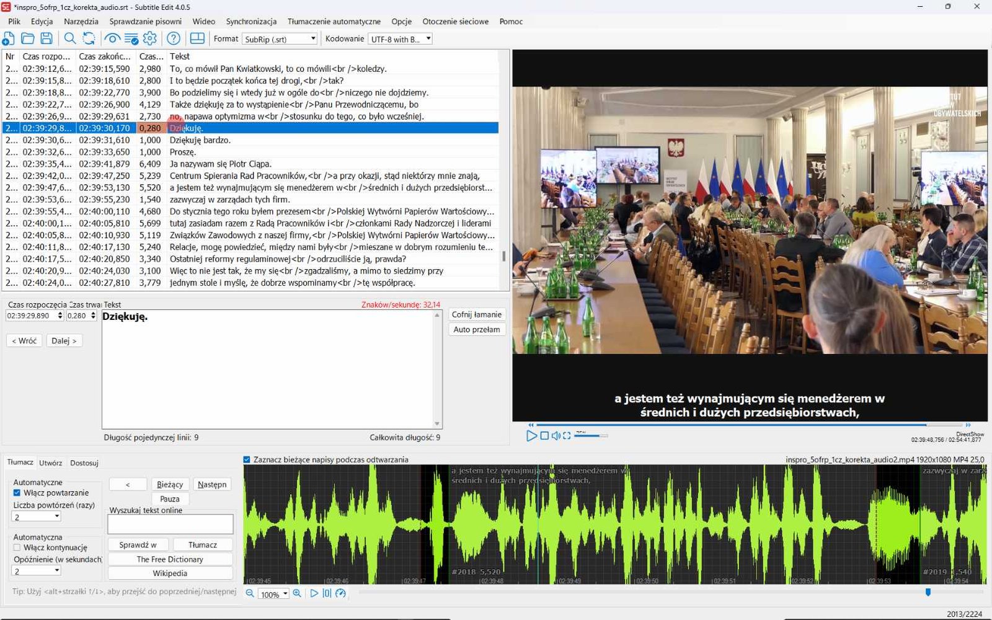Click the Auto przełam button
The image size is (992, 620).
point(476,329)
